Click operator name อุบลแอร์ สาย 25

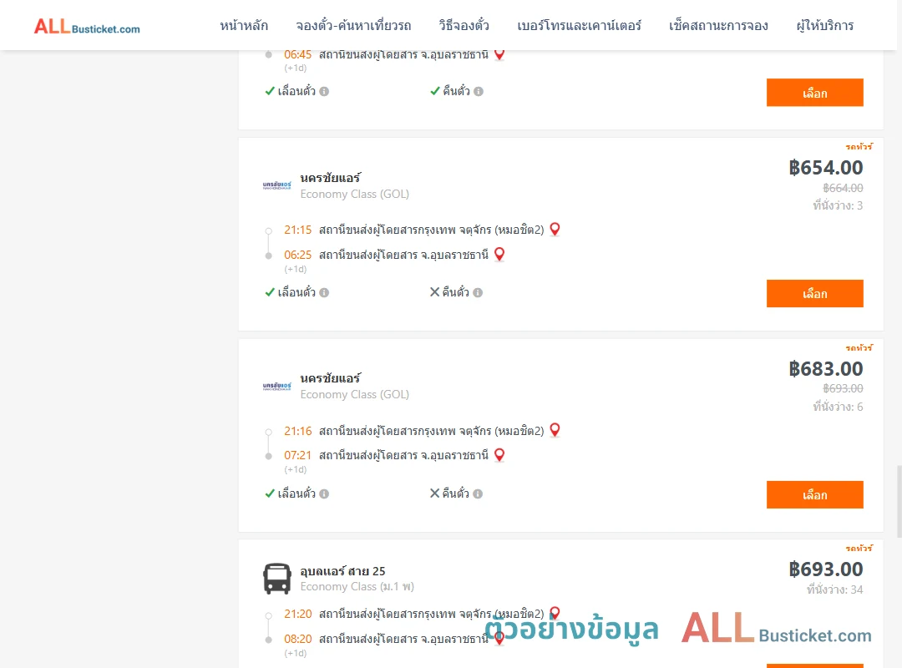pyautogui.click(x=343, y=571)
